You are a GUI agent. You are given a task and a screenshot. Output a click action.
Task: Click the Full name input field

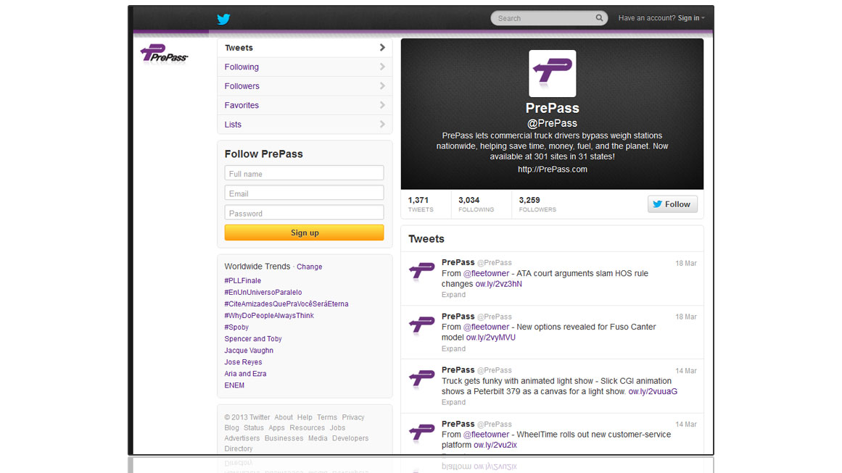[x=304, y=173]
